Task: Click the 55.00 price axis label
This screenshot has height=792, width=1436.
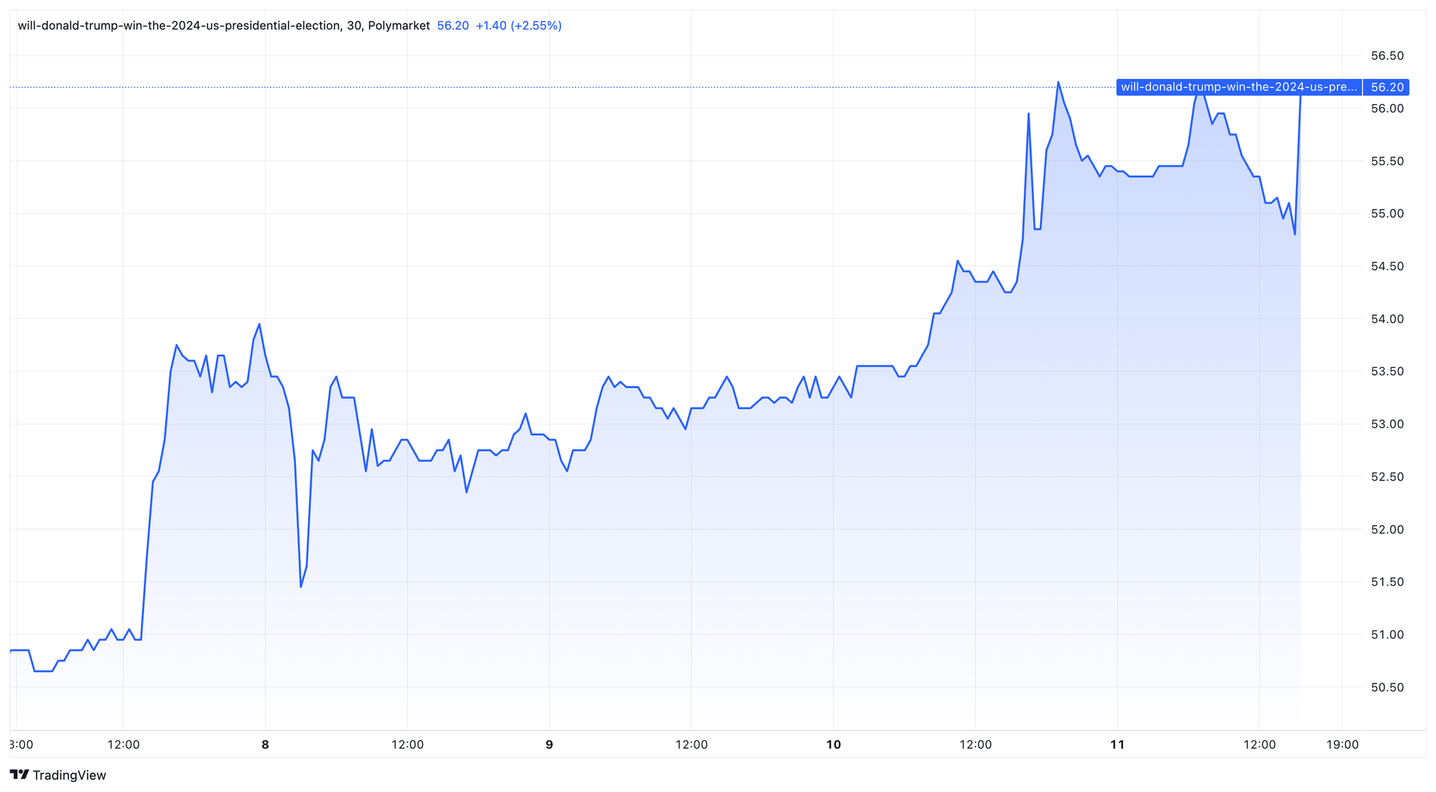Action: (x=1387, y=214)
